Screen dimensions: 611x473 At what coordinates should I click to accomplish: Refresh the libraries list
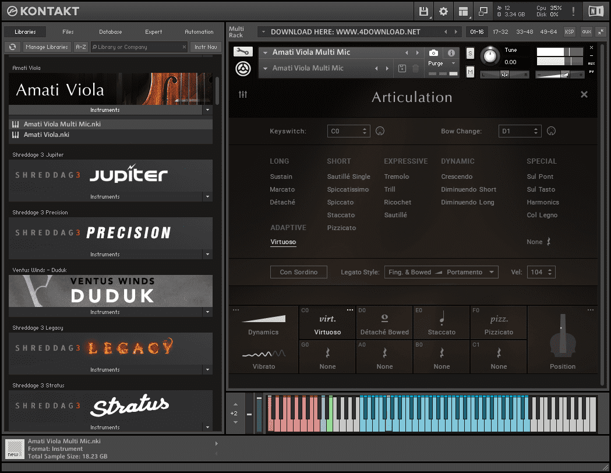coord(12,47)
